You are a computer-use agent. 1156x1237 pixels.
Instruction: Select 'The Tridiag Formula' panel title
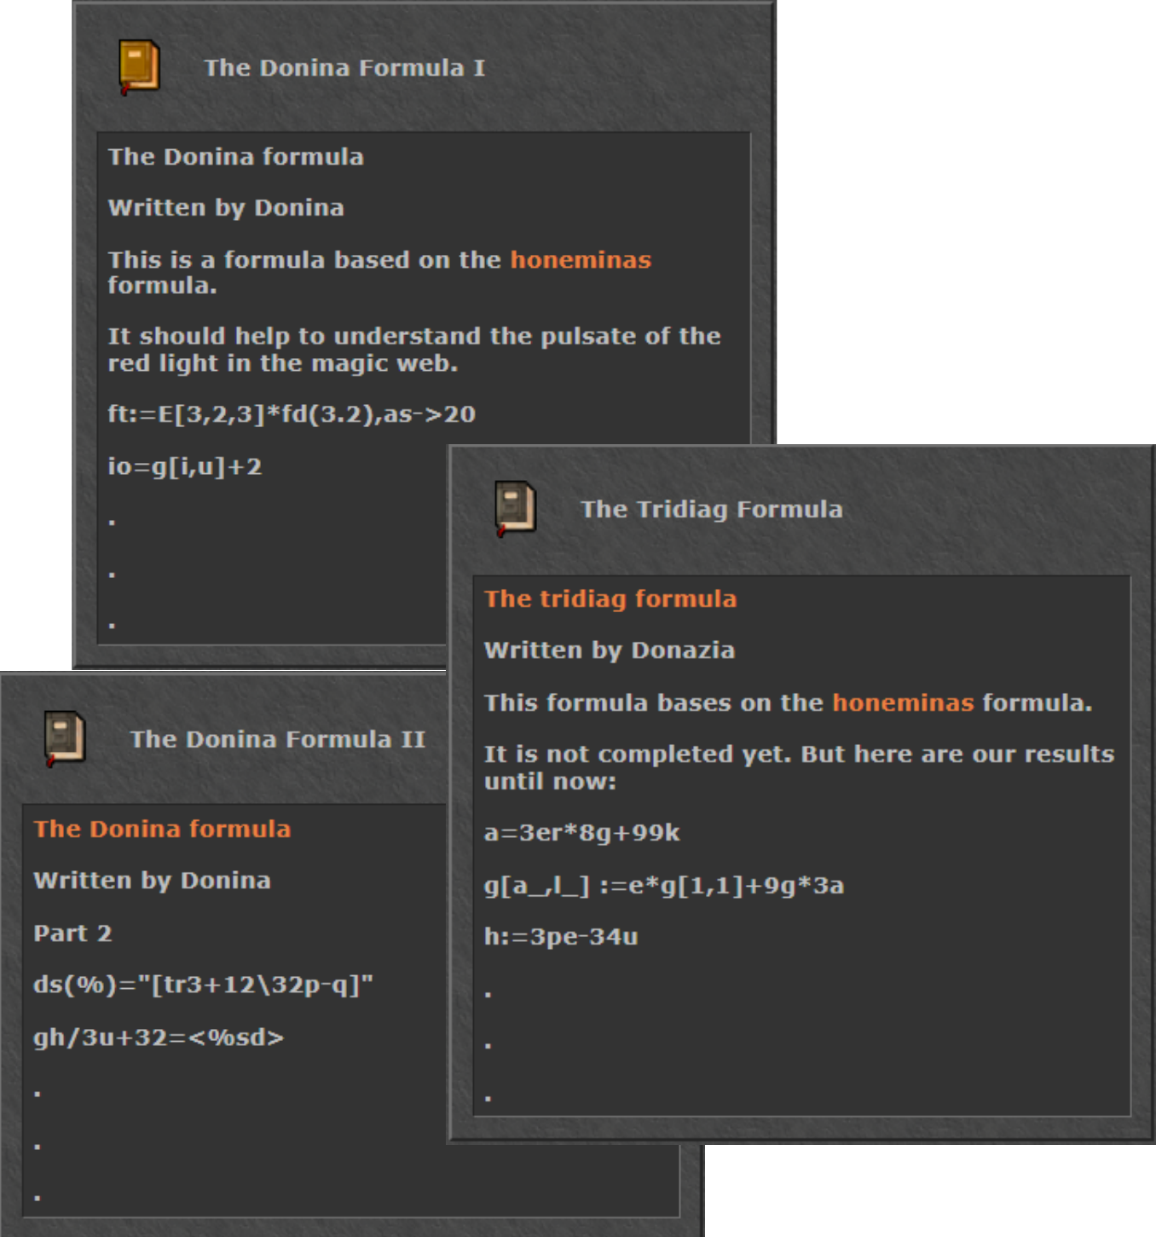tap(711, 510)
